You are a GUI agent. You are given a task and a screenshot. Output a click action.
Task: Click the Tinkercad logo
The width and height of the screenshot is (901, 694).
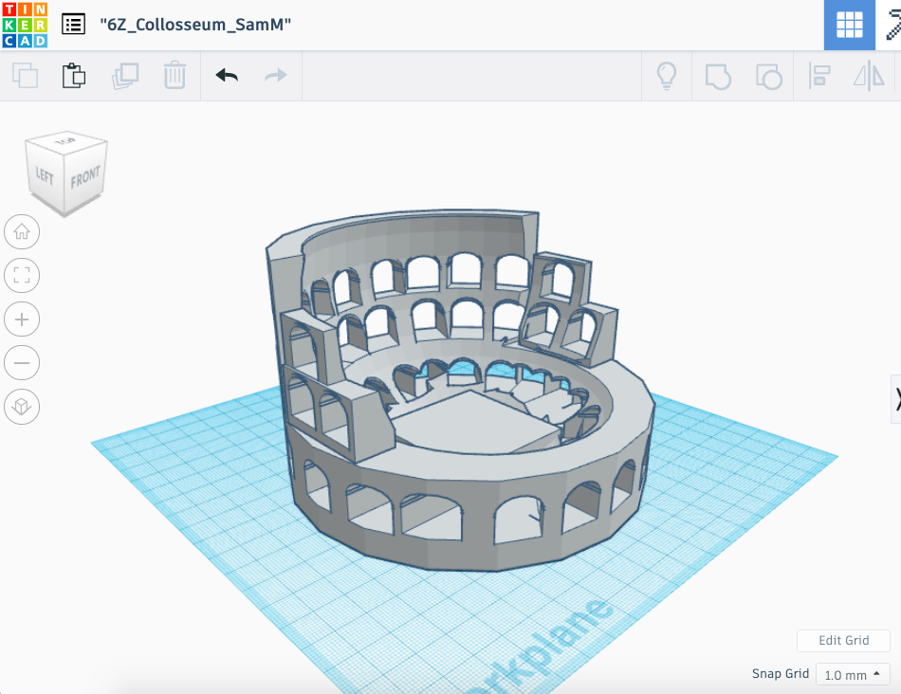23,25
